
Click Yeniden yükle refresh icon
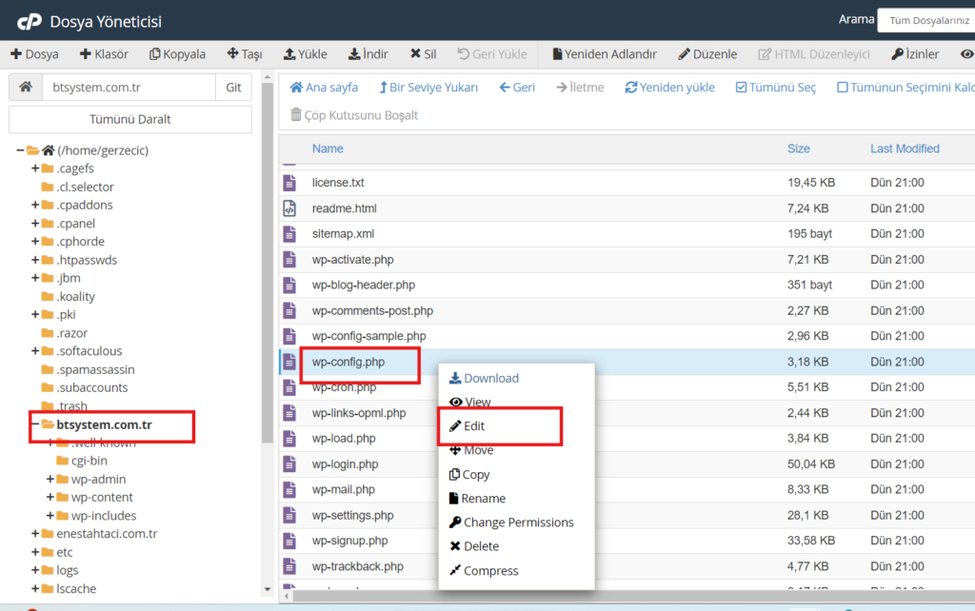[631, 88]
